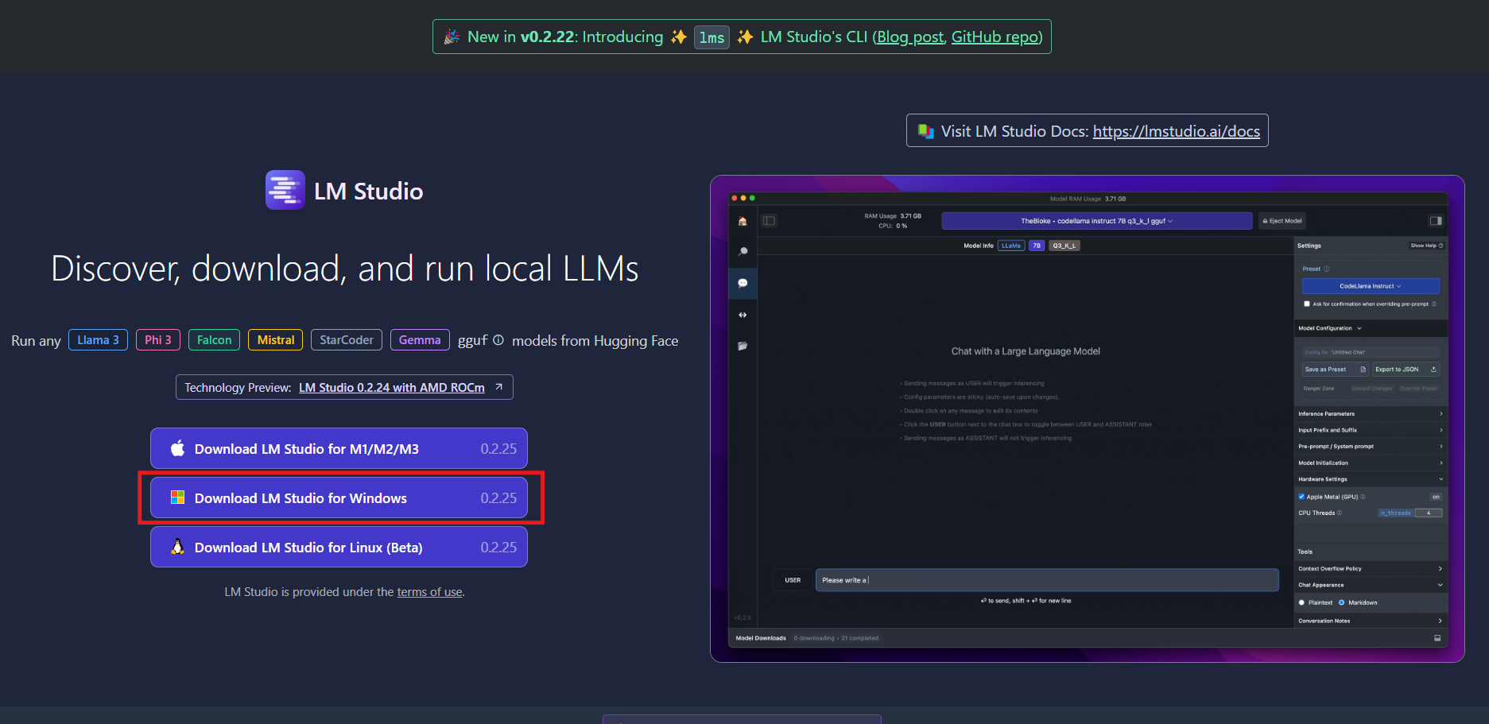1489x724 pixels.
Task: Uncheck the Apple Metal (GPU) checkbox
Action: (x=1301, y=497)
